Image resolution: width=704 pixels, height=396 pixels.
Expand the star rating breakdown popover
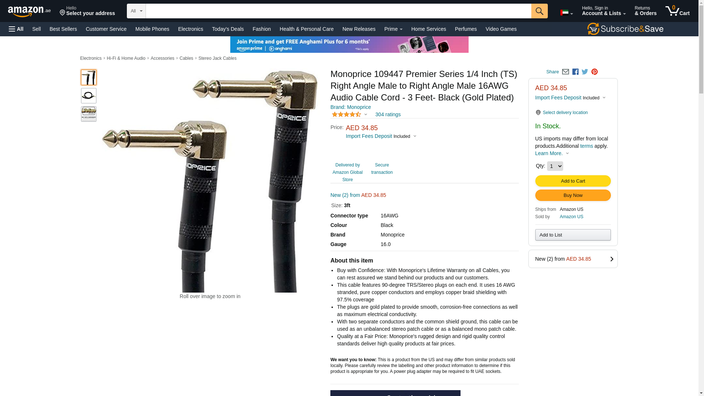pos(349,114)
